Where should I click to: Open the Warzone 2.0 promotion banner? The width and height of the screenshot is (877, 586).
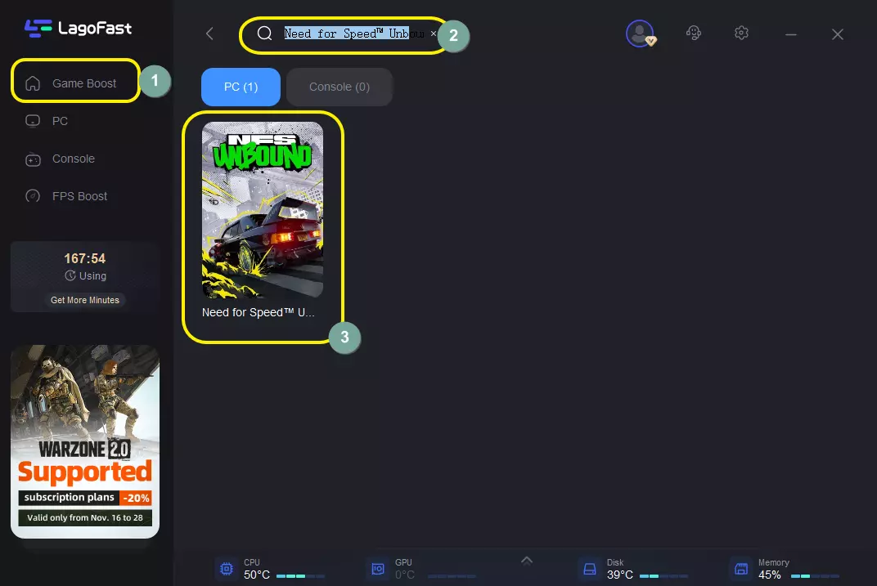(x=85, y=441)
